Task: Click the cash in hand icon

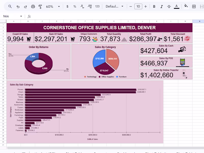Action: (182, 49)
